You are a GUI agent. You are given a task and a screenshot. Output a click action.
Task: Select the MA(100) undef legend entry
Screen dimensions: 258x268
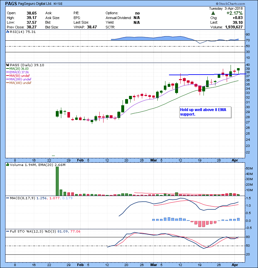[x=19, y=83]
